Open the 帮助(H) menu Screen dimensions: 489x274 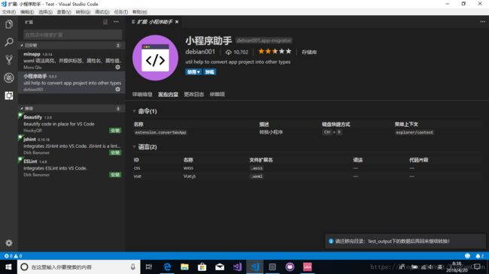click(140, 12)
